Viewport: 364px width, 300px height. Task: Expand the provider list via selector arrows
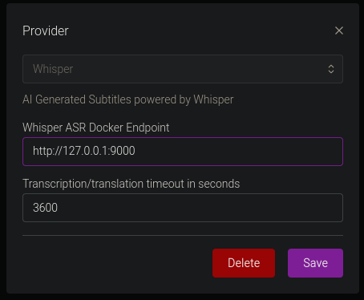(331, 69)
